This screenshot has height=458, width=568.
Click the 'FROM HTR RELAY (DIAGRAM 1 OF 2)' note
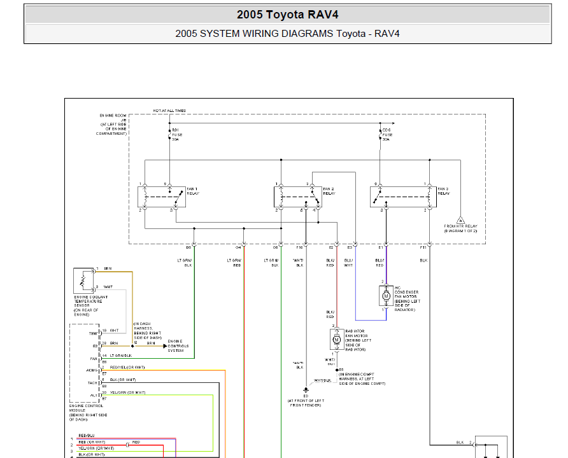point(461,228)
